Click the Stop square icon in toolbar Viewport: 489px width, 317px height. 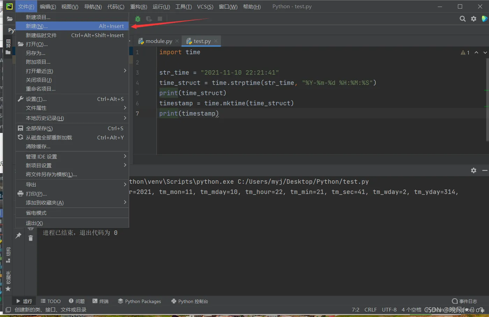(160, 19)
